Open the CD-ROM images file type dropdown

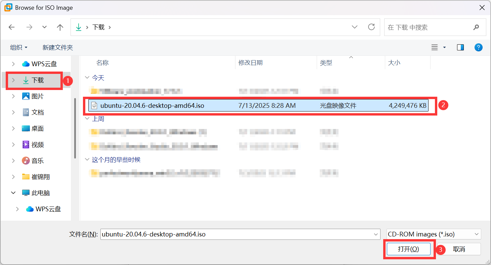434,234
